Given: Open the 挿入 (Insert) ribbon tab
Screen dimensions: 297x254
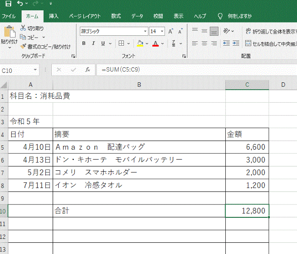Looking at the screenshot, I should pos(54,16).
